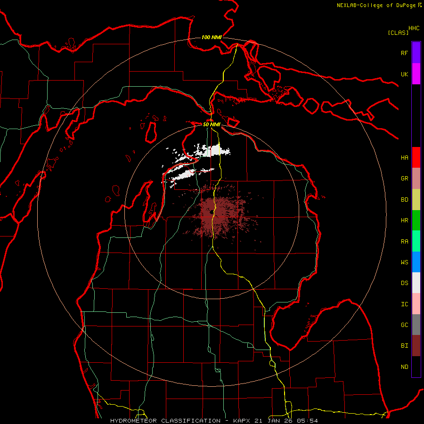The height and width of the screenshot is (424, 424).
Task: Click the IC light pink legend swatch
Action: 416,304
